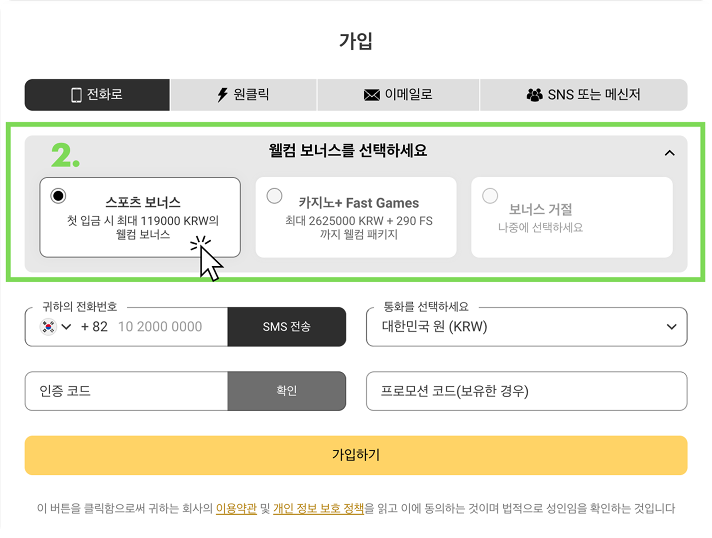Click the 인증 코드 input field

(126, 391)
